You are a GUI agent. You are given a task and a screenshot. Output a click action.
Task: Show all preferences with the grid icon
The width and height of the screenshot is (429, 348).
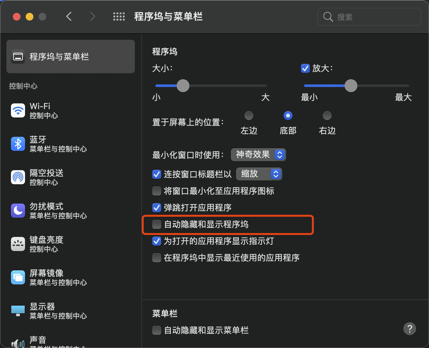119,17
